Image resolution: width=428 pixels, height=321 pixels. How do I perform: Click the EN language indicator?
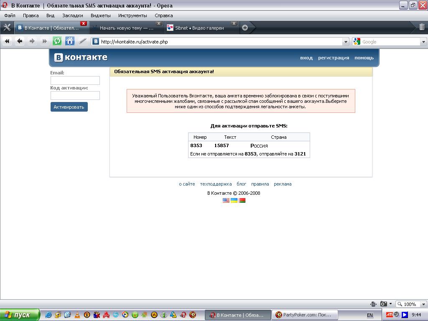coord(369,315)
